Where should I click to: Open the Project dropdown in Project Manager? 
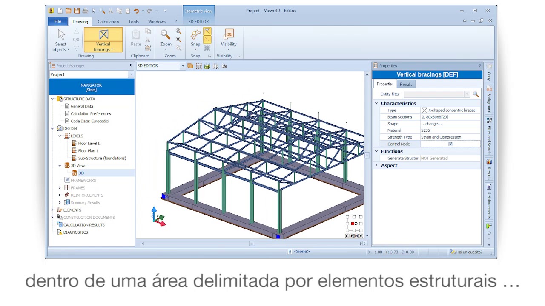[x=131, y=74]
